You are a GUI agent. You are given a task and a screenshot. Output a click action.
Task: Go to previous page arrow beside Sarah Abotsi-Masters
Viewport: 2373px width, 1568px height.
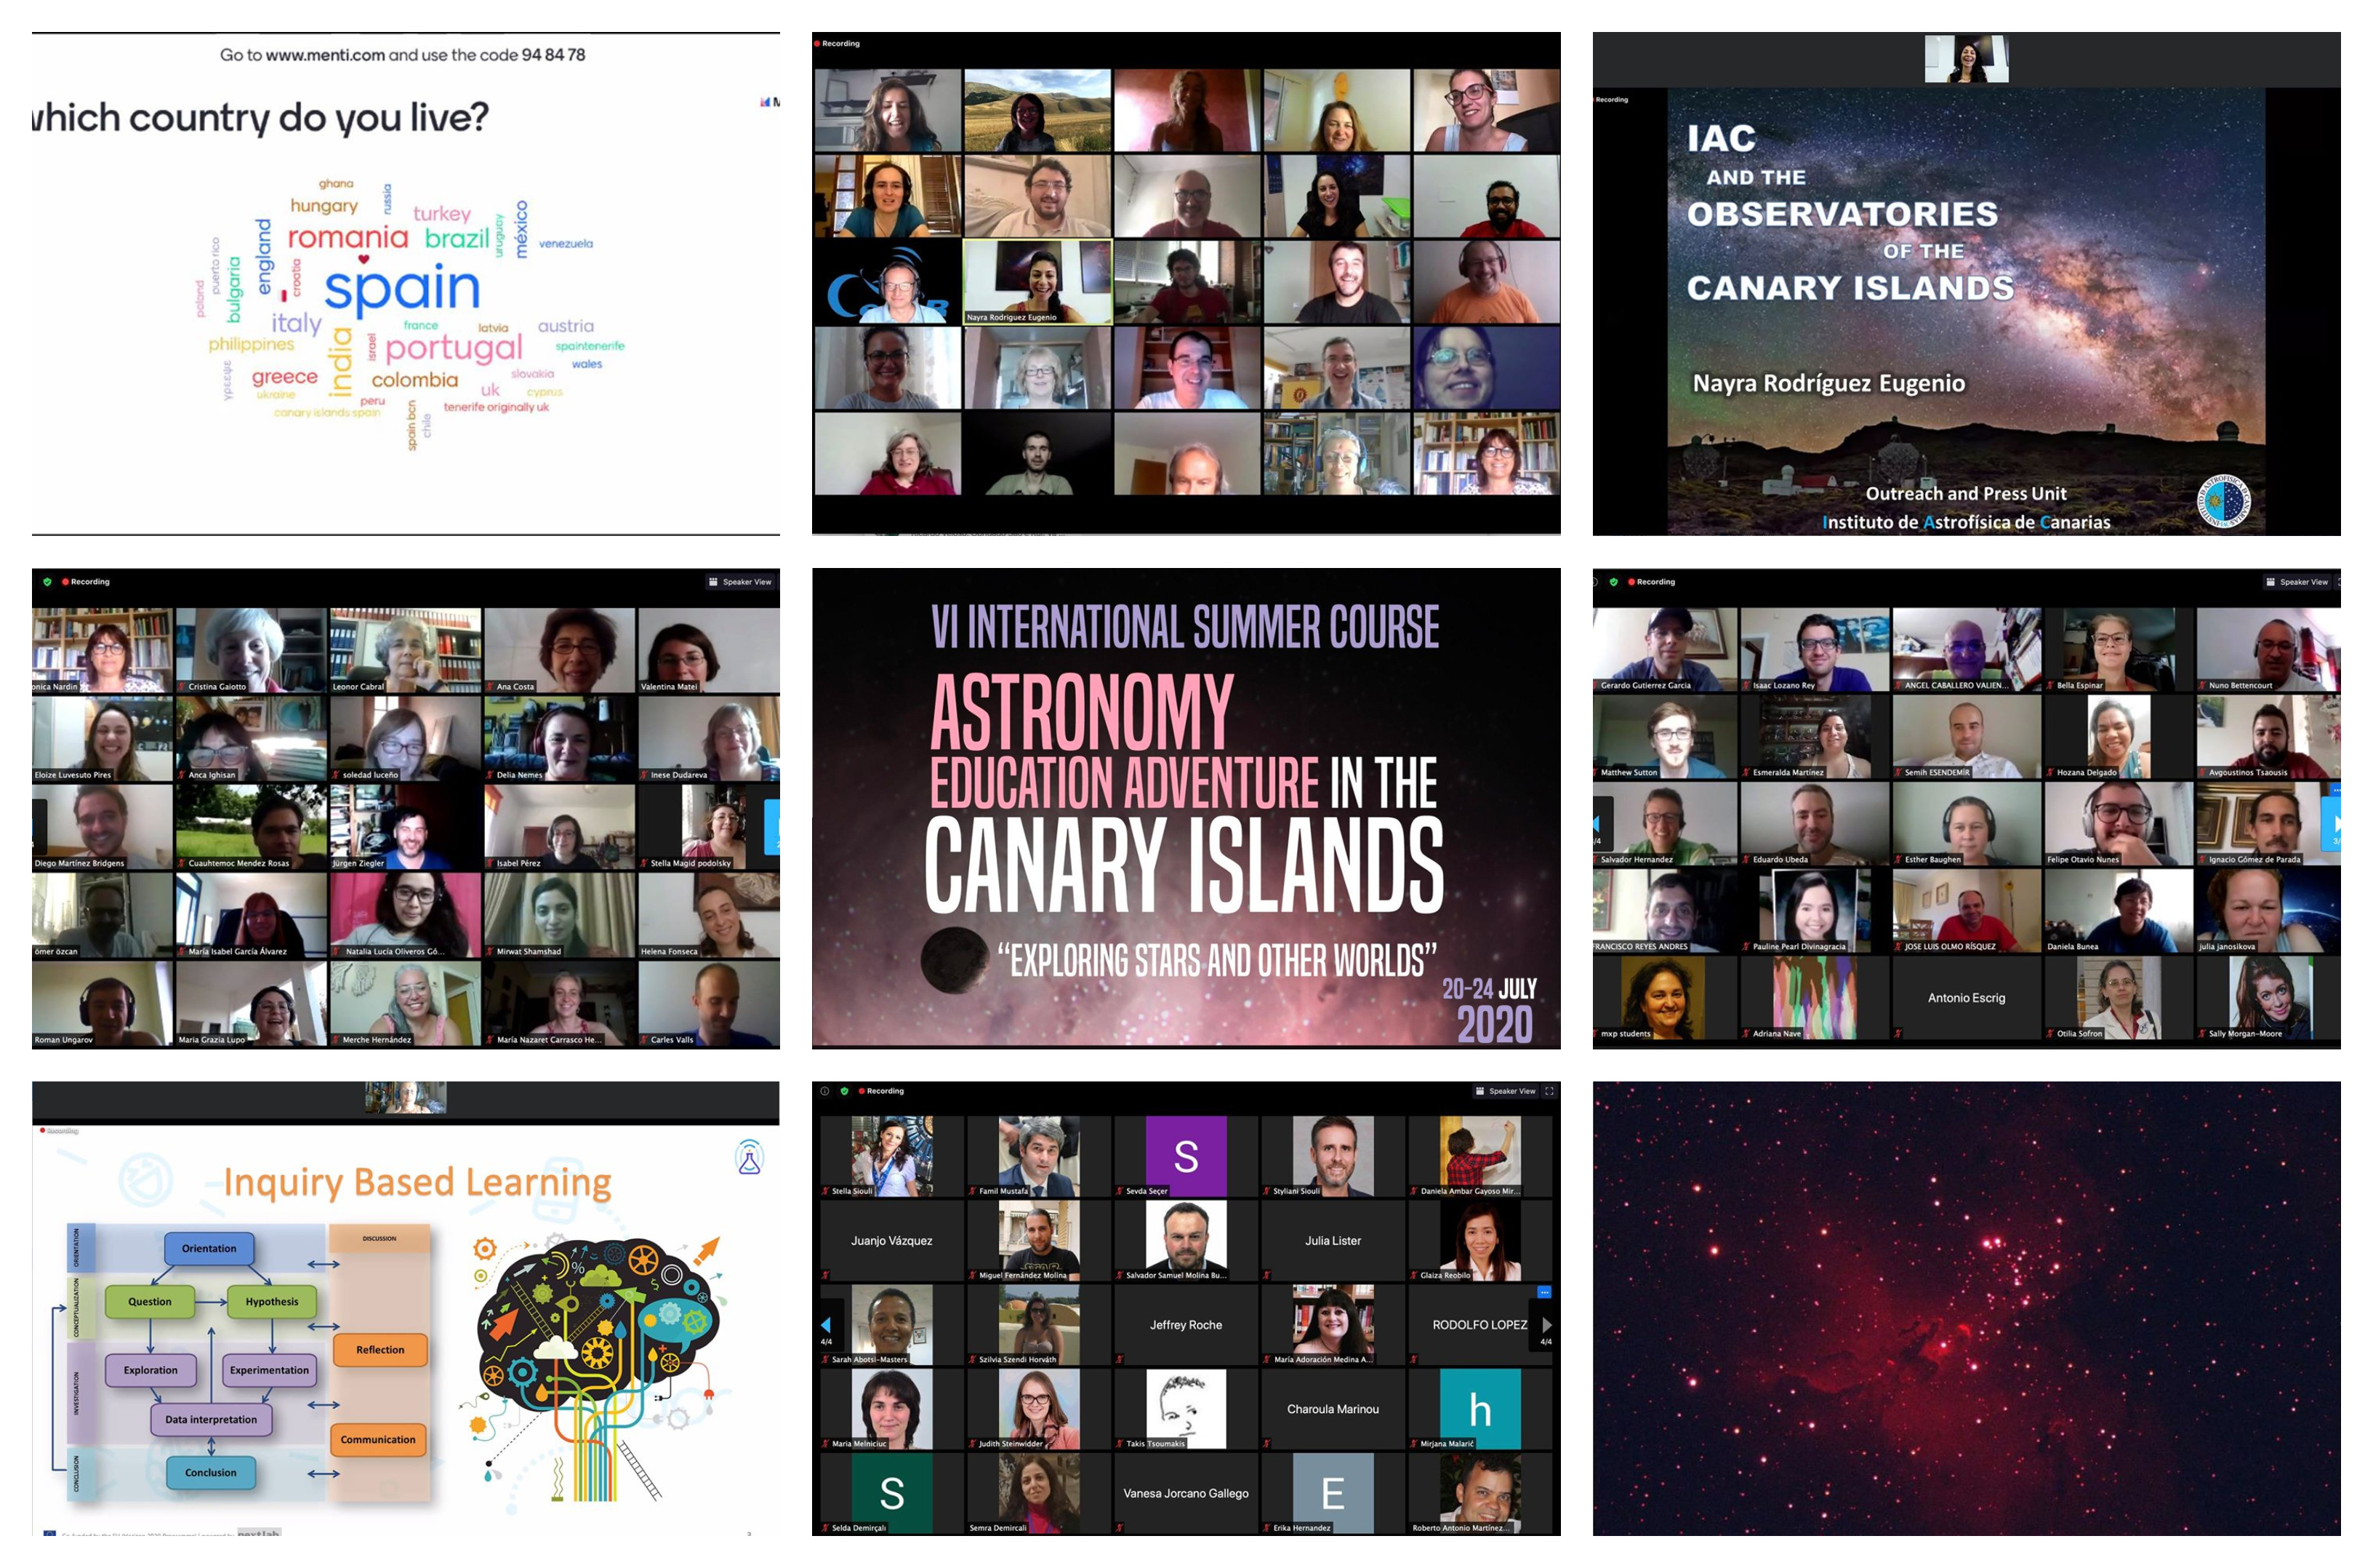pyautogui.click(x=826, y=1325)
